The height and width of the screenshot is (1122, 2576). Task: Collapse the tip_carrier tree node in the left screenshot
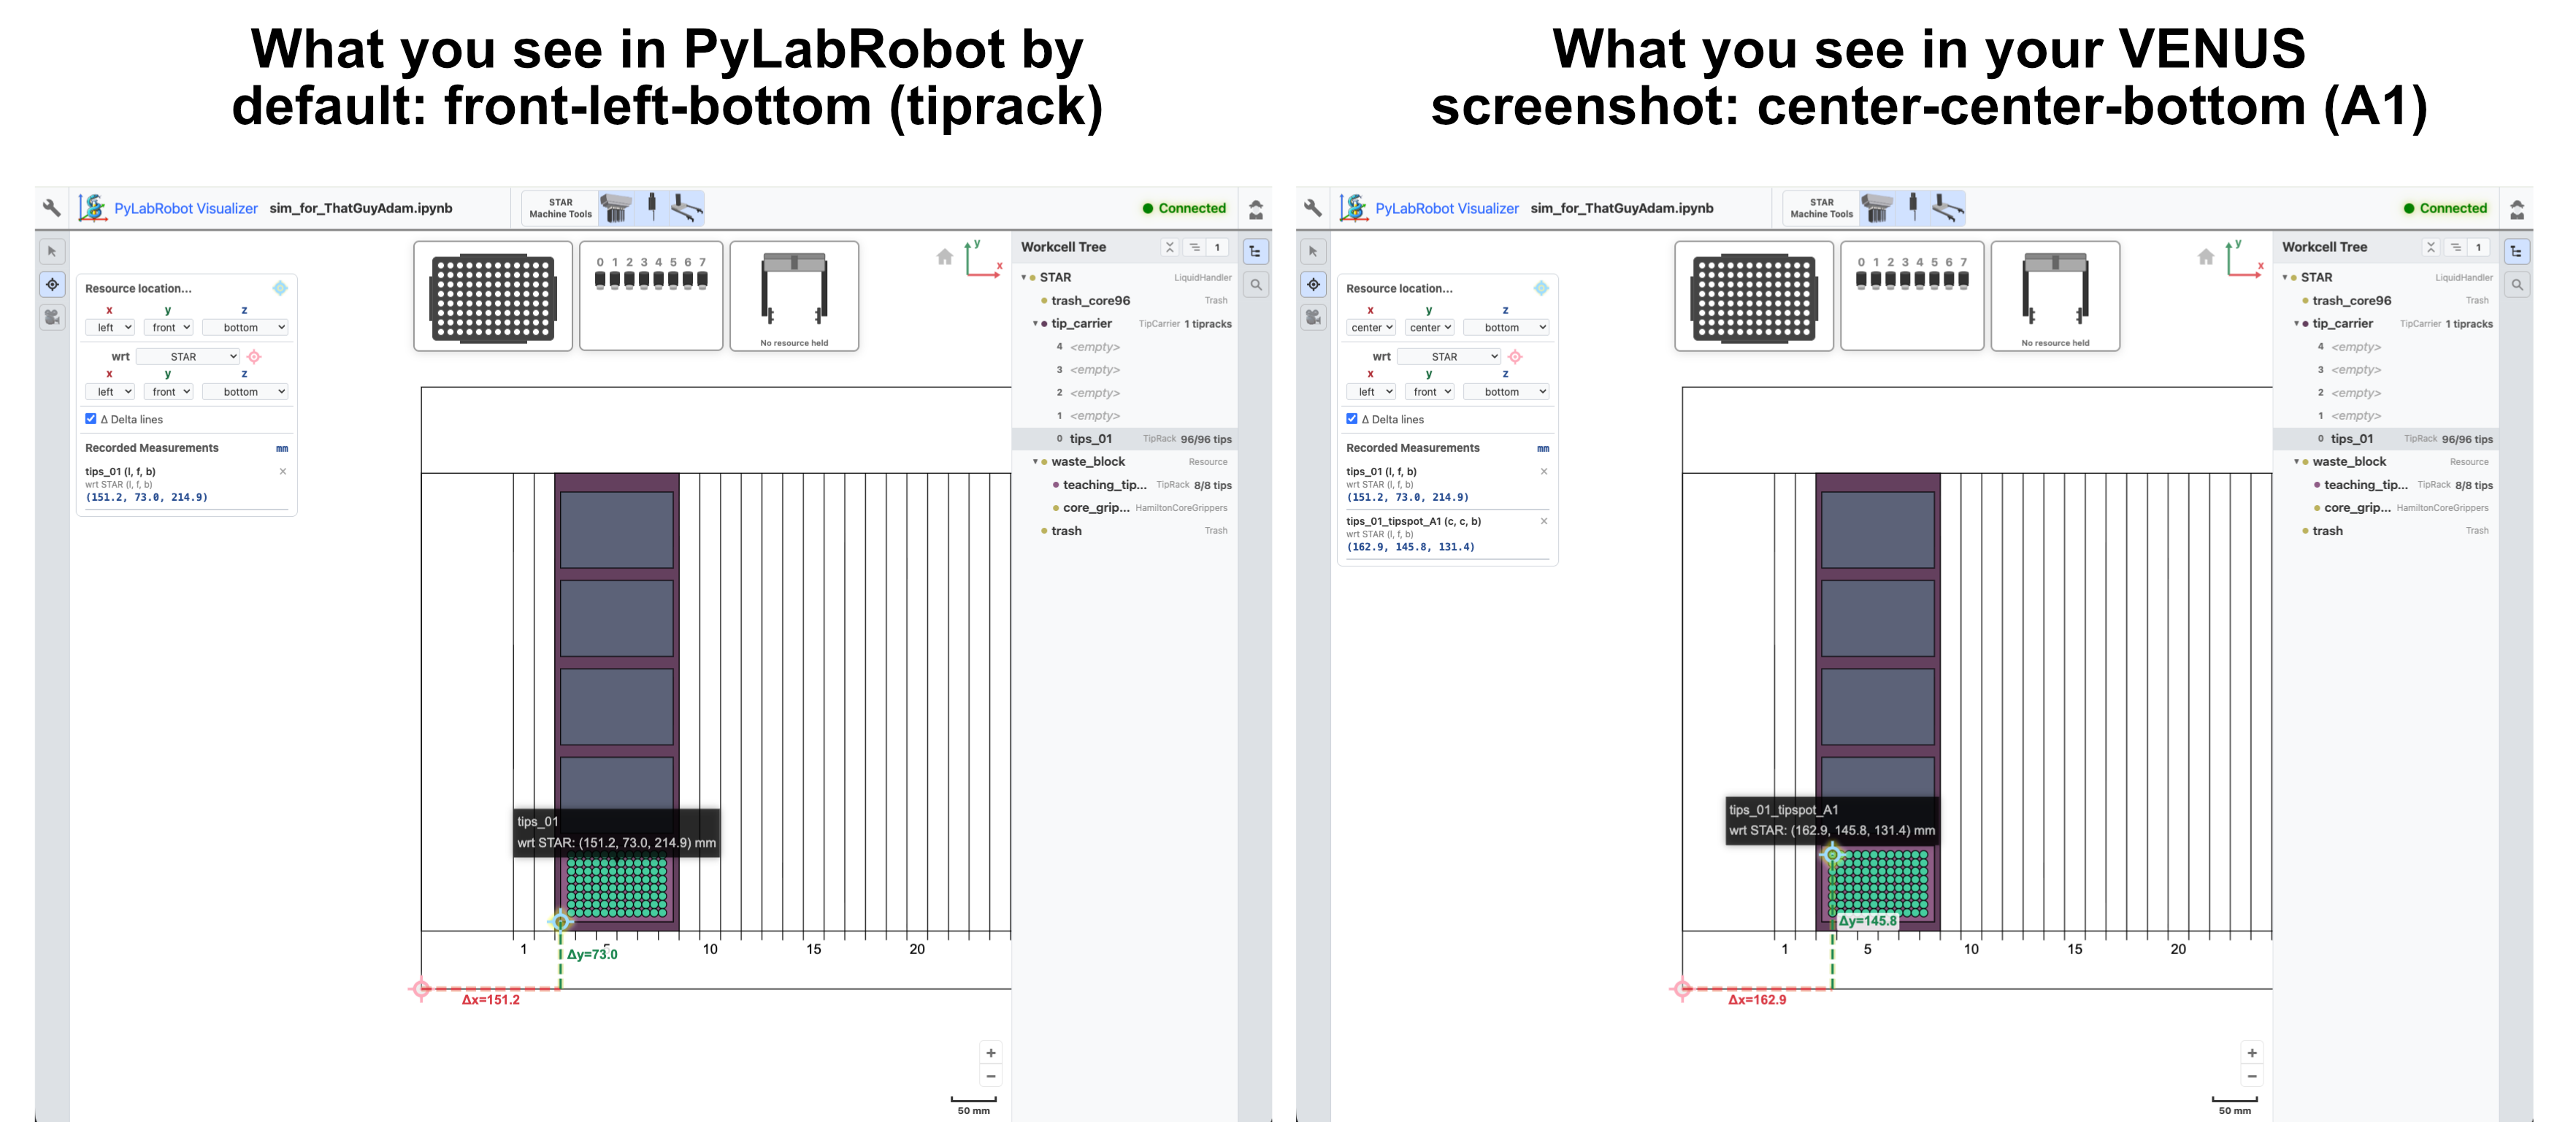(1035, 324)
